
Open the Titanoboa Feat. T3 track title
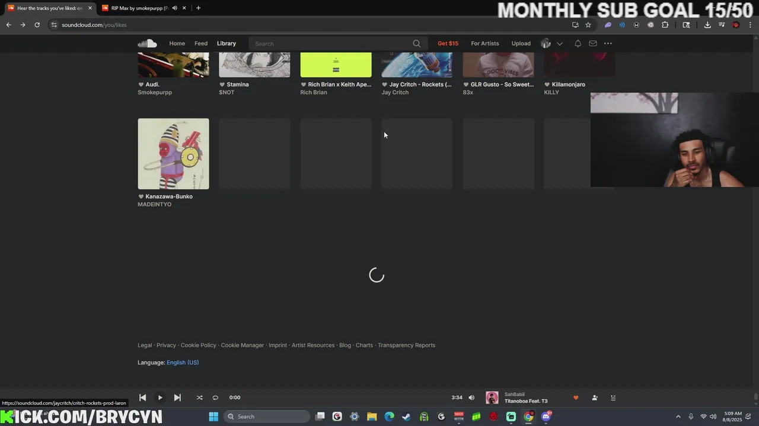coord(526,401)
